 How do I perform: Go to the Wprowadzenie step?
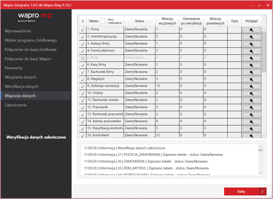click(18, 31)
